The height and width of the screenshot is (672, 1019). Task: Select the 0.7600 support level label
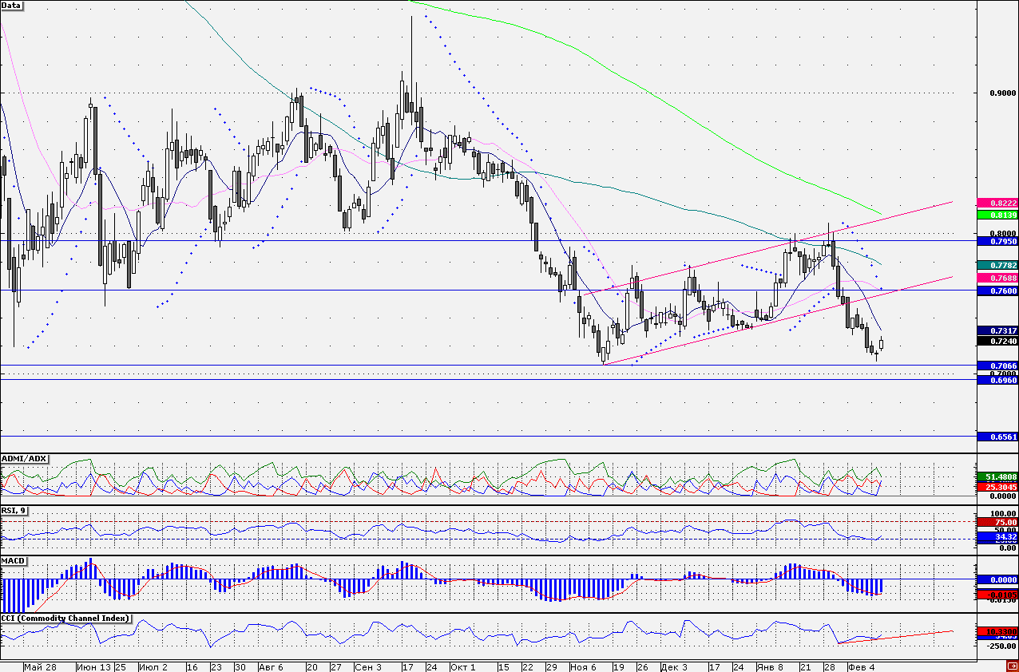[997, 291]
